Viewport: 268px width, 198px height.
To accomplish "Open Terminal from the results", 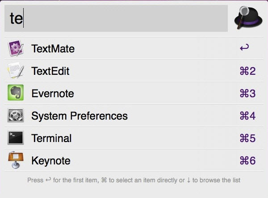I will [51, 138].
